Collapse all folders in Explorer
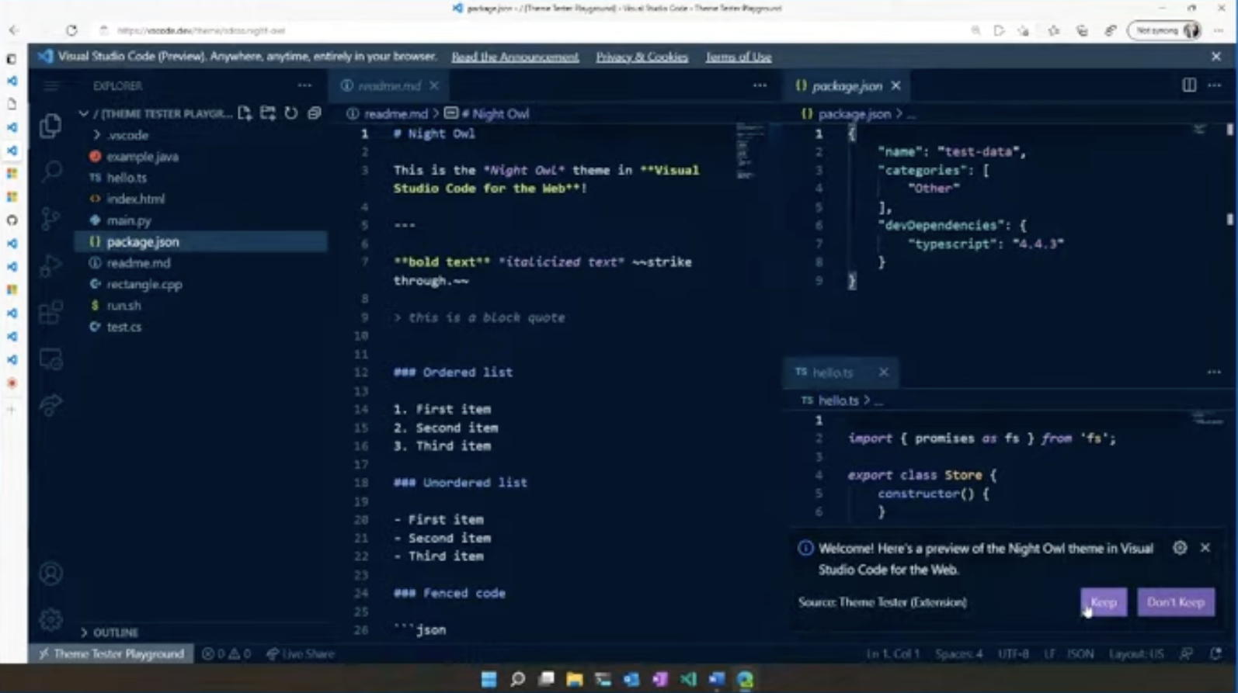This screenshot has height=693, width=1238. 315,113
